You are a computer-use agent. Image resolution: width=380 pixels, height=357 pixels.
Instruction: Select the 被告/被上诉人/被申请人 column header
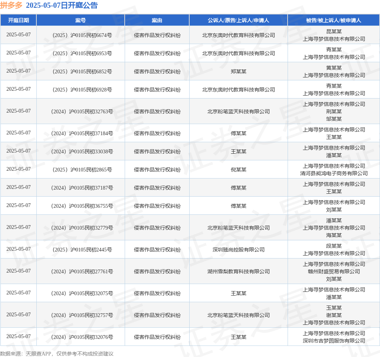coord(334,20)
